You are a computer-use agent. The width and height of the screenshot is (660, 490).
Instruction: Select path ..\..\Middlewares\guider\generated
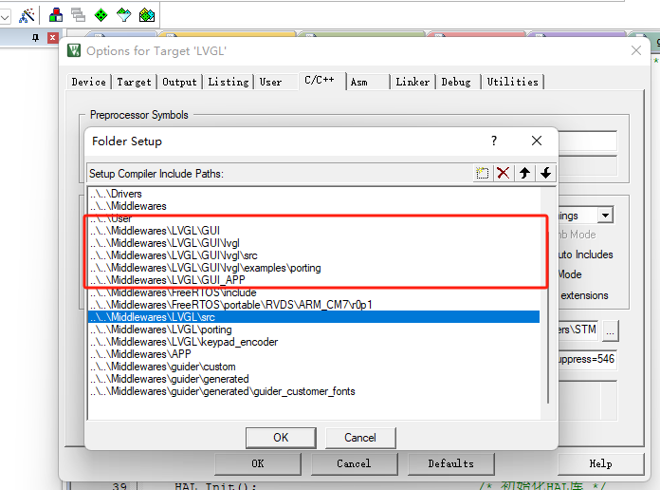(314, 379)
